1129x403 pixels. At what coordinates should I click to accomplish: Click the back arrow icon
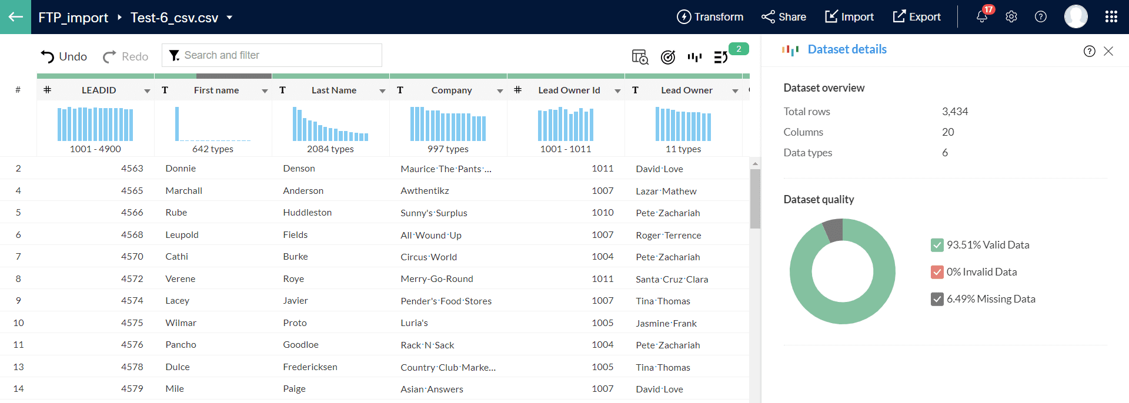click(15, 17)
